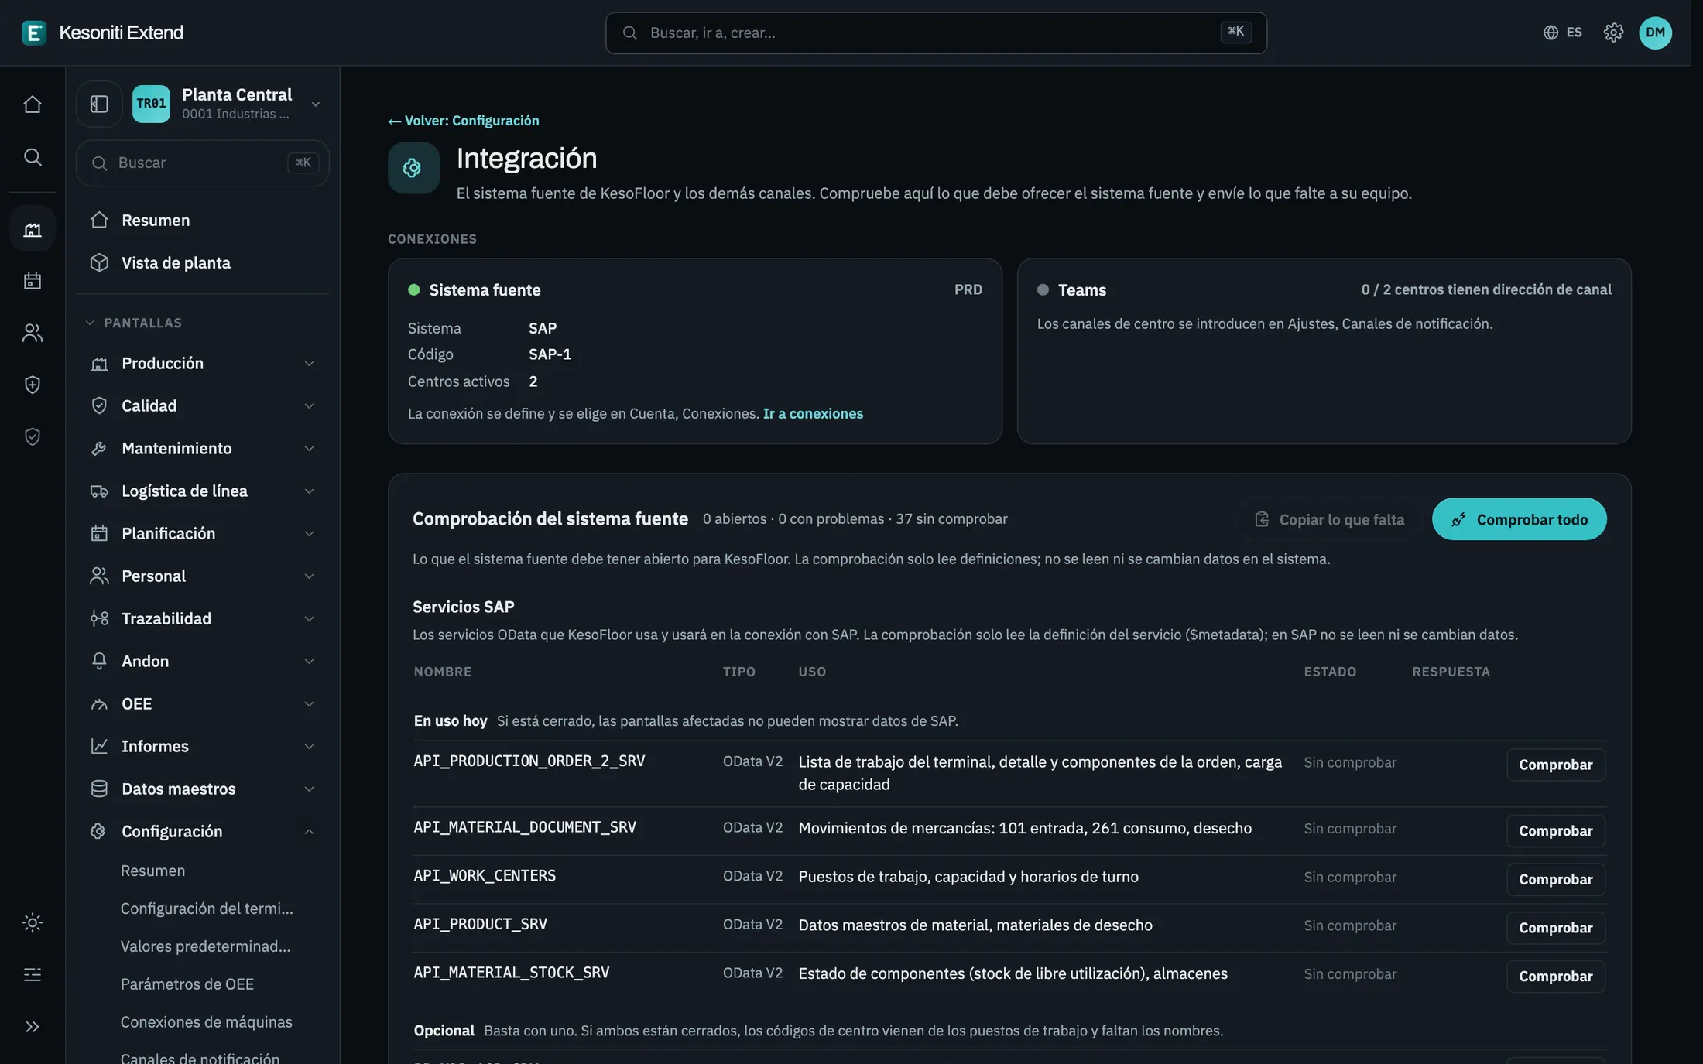Screen dimensions: 1703x1064
Task: Open the calendar icon in left rail
Action: [x=33, y=280]
